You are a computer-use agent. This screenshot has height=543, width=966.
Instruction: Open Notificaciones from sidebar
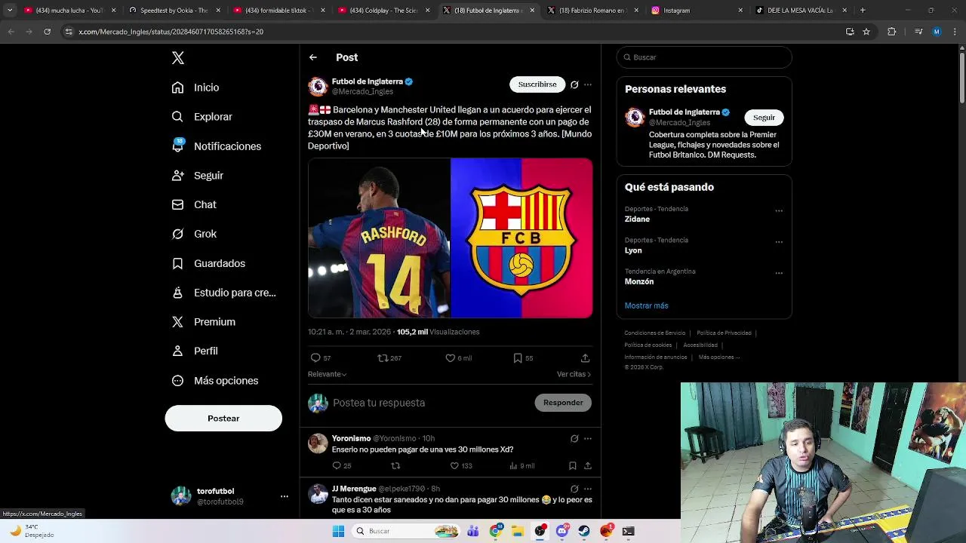[x=216, y=146]
